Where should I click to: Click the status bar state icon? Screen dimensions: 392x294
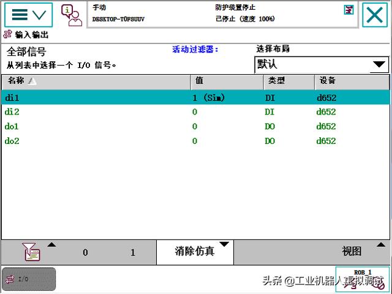tap(349, 10)
